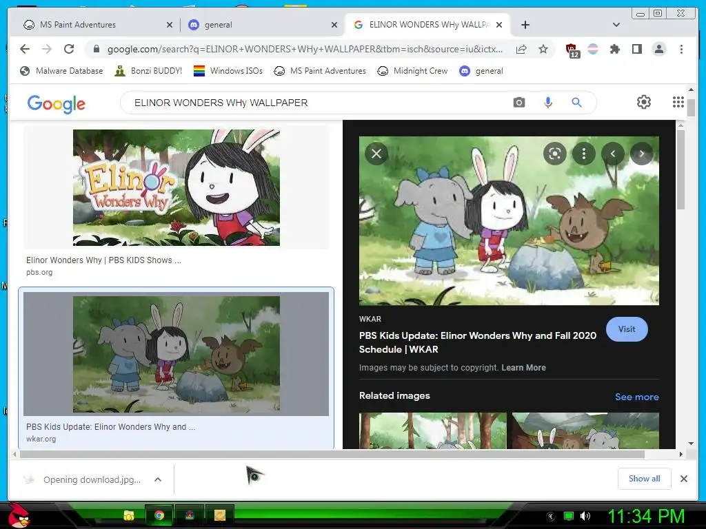Close the image preview panel
The height and width of the screenshot is (529, 706).
pos(376,154)
